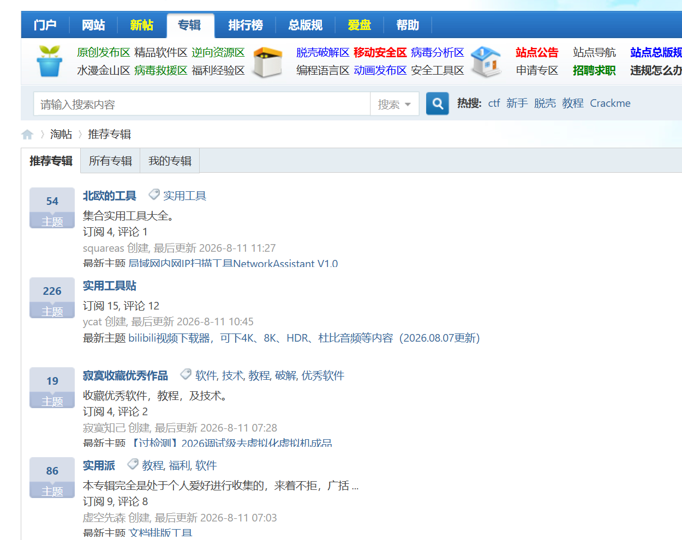Click hot search term Crackme
The height and width of the screenshot is (540, 682).
coord(610,103)
